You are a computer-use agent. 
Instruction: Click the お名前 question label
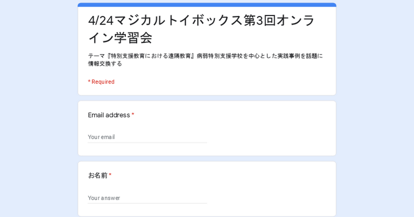98,176
